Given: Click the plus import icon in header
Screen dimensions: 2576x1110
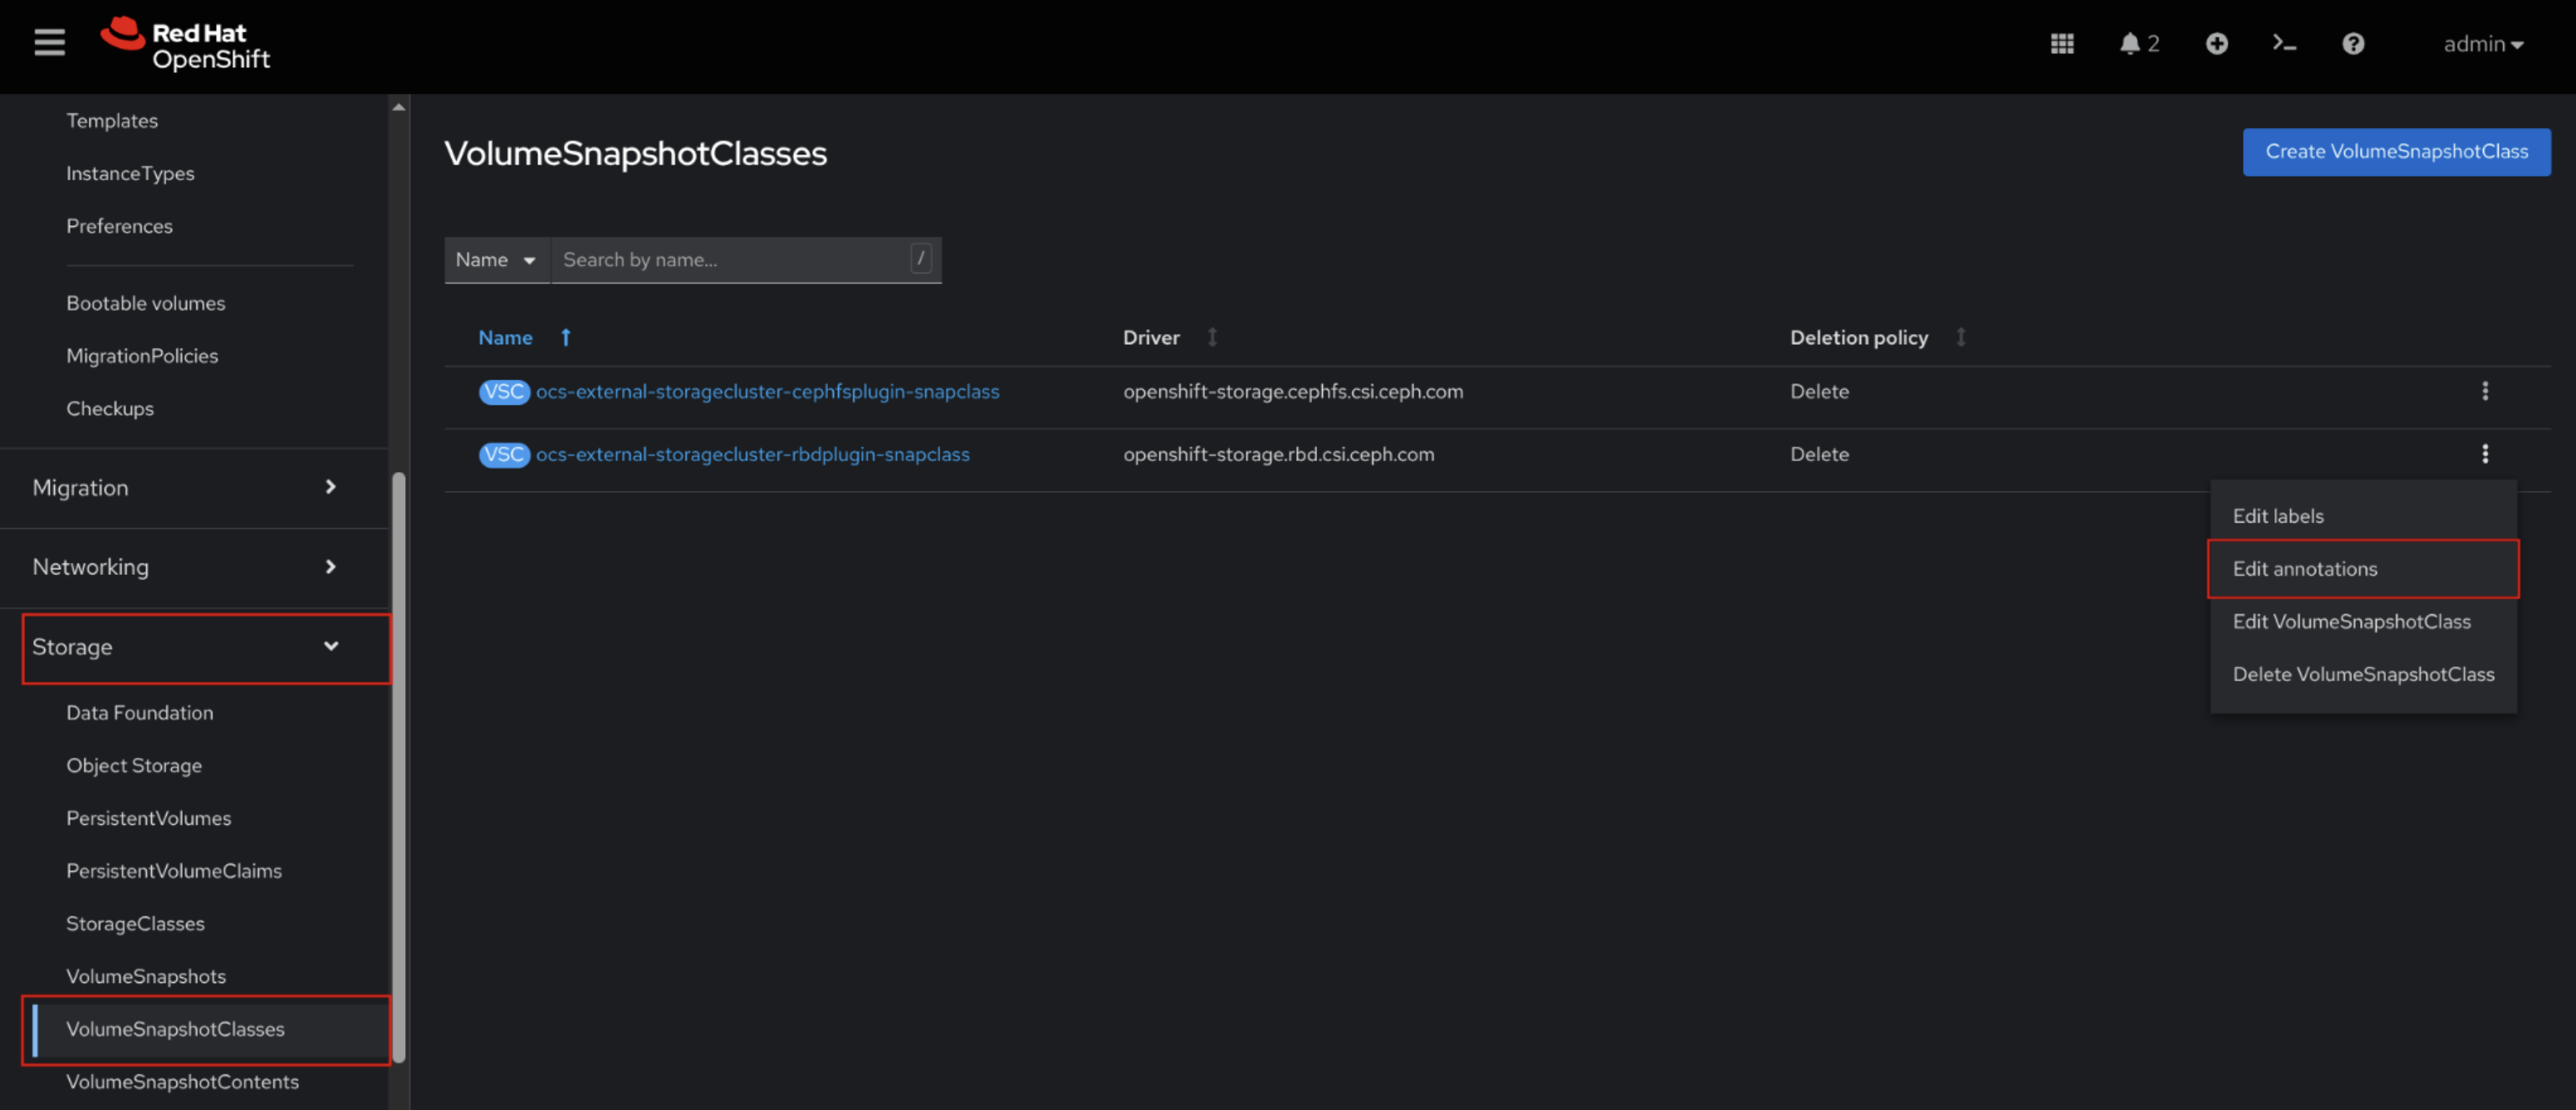Looking at the screenshot, I should point(2216,44).
